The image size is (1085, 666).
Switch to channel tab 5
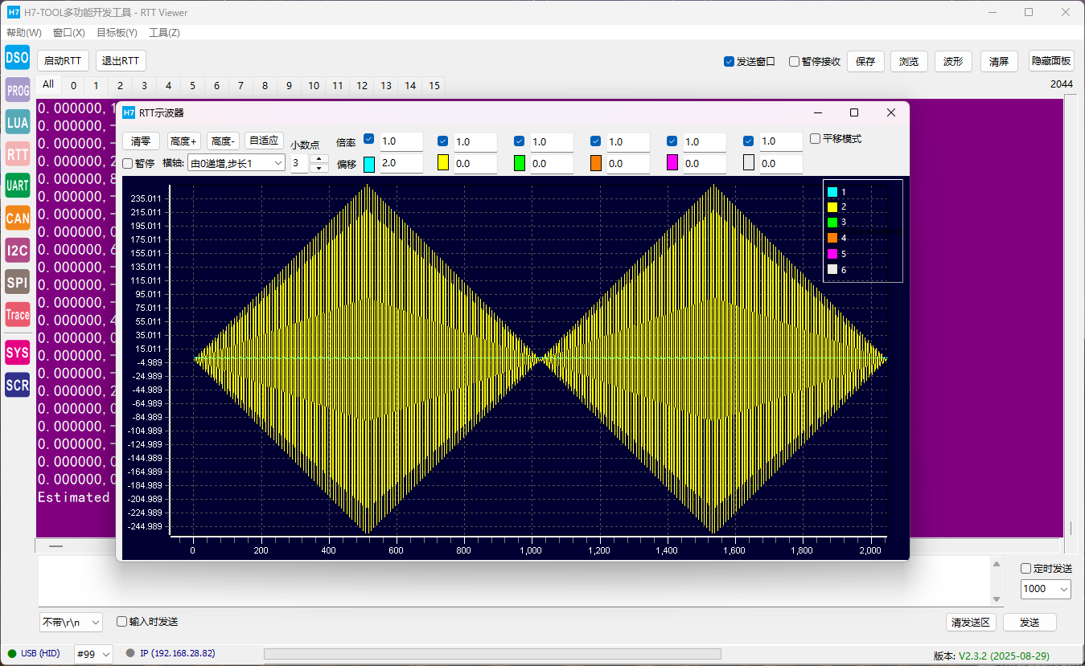click(x=192, y=86)
